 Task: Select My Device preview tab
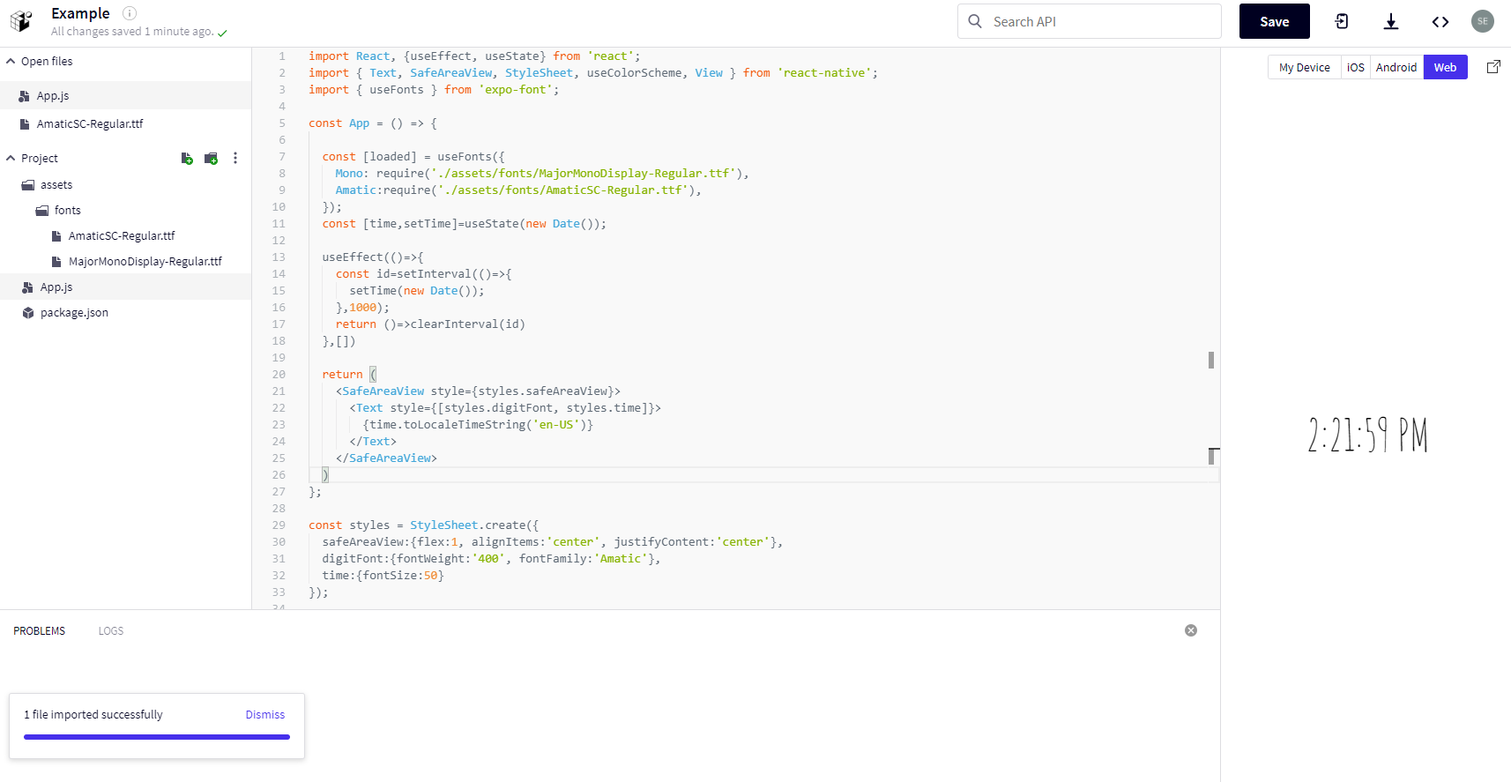(x=1305, y=67)
